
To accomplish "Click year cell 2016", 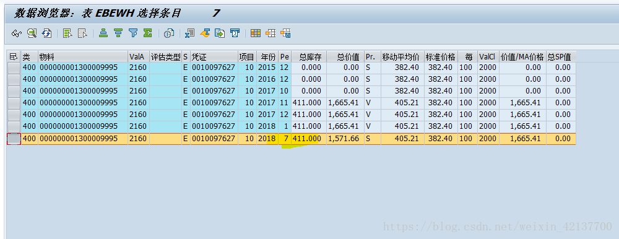I will coord(267,79).
